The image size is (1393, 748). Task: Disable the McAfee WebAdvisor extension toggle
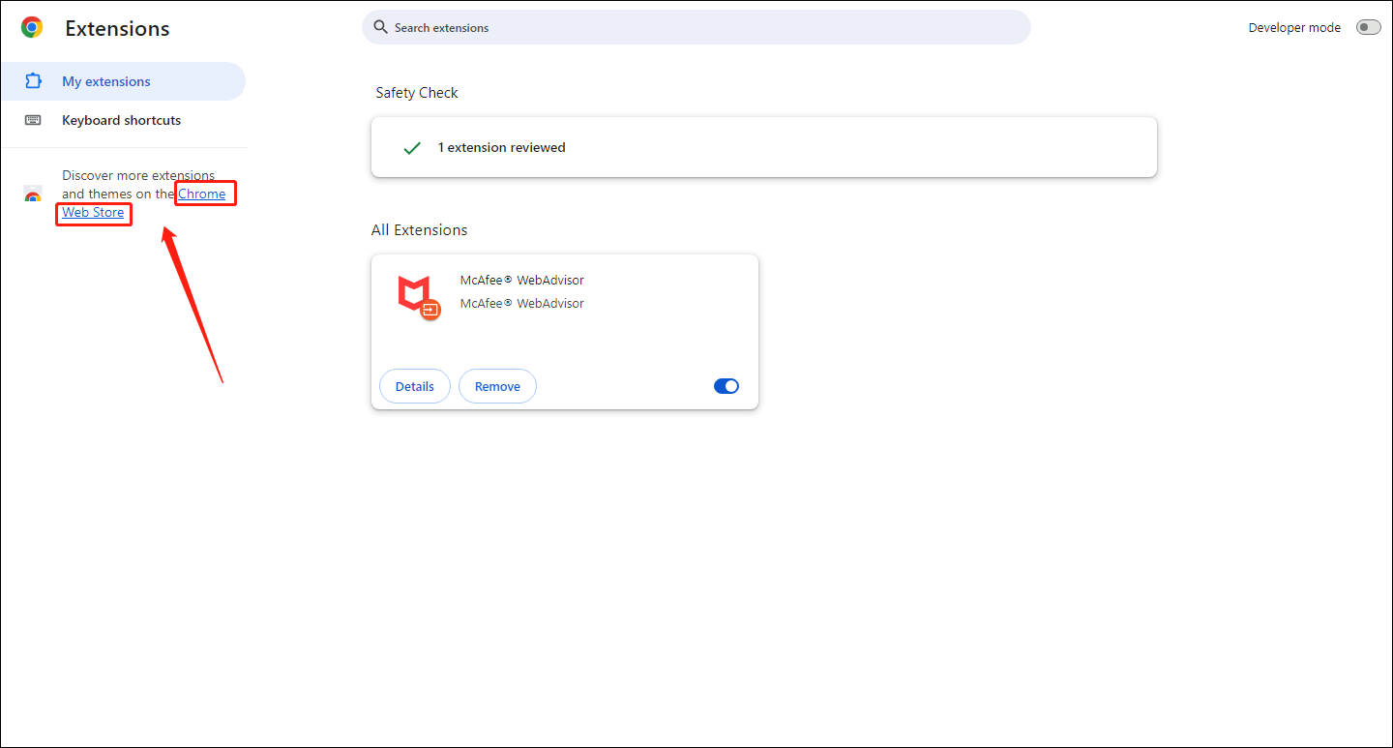[726, 386]
